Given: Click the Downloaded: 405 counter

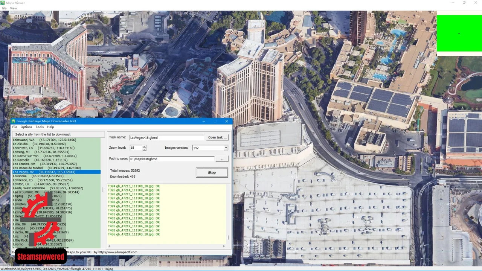Looking at the screenshot, I should (x=122, y=177).
